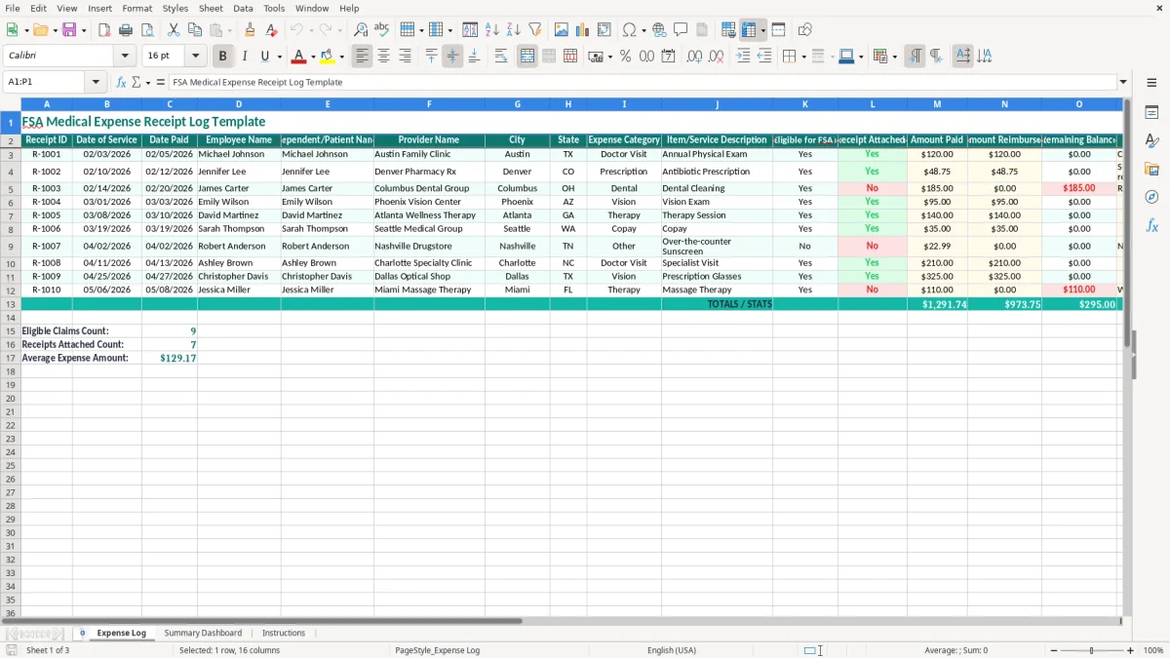Image resolution: width=1170 pixels, height=658 pixels.
Task: Click the Export as PDF icon
Action: [104, 30]
